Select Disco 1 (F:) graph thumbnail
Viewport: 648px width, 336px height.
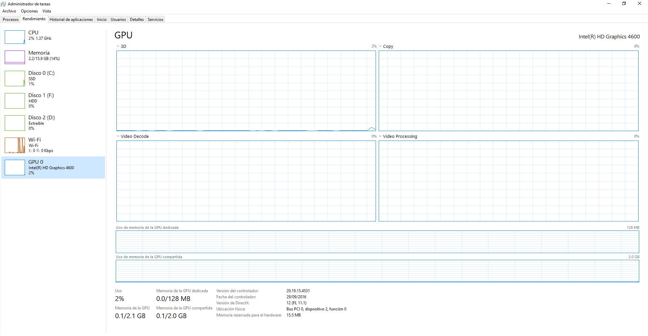coord(15,101)
